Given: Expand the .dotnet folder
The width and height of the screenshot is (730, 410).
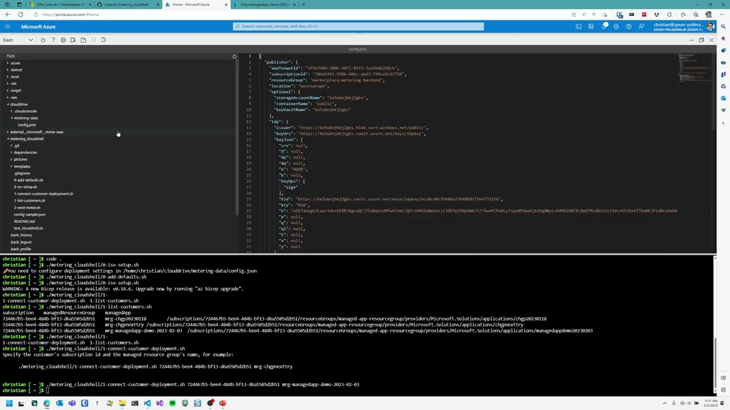Looking at the screenshot, I should pyautogui.click(x=16, y=70).
